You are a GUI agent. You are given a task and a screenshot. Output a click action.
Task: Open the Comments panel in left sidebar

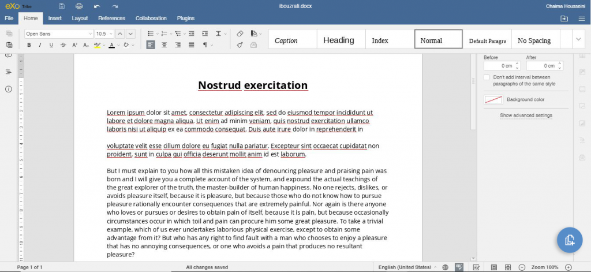tap(8, 55)
